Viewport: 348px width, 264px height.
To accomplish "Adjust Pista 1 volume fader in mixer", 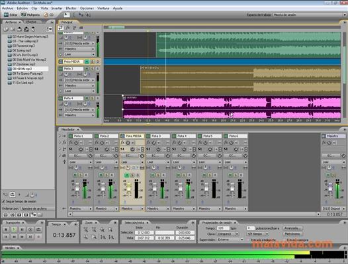I will 77,189.
